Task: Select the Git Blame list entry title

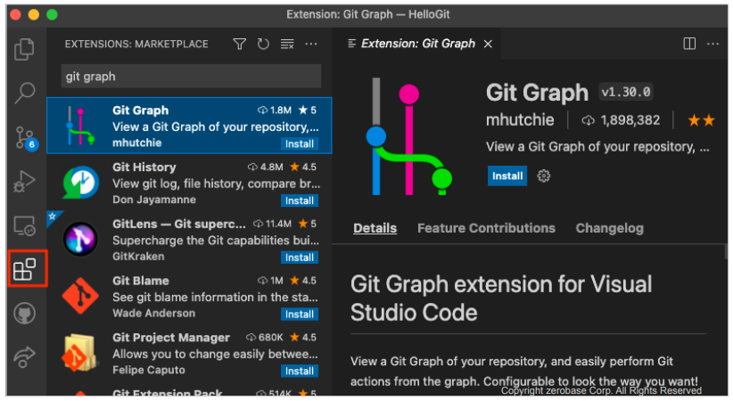Action: [141, 281]
